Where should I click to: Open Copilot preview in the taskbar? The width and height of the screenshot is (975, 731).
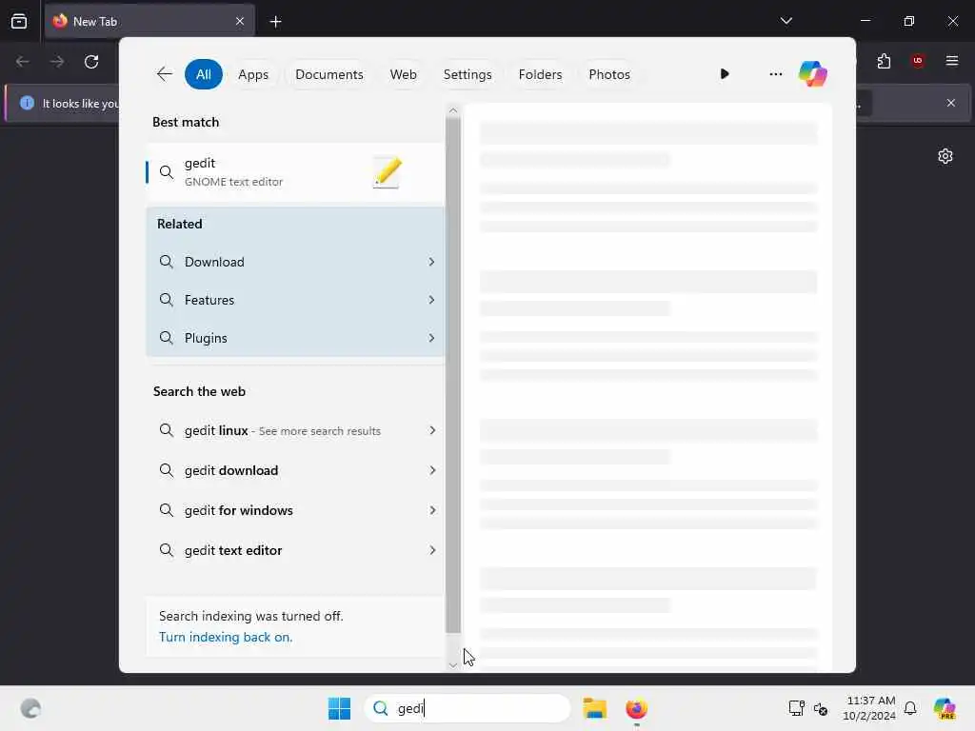coord(945,708)
